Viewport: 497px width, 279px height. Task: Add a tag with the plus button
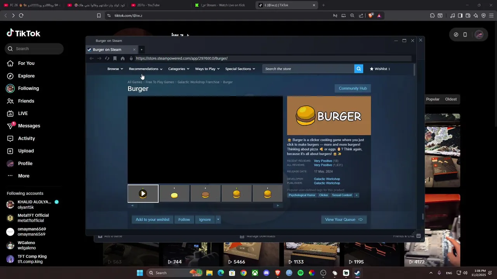pos(356,195)
